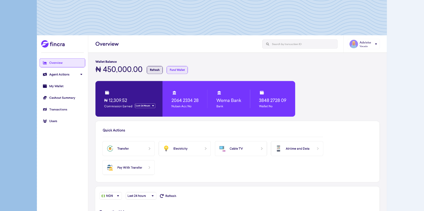Click the Overview page title
The image size is (424, 211).
coord(107,44)
